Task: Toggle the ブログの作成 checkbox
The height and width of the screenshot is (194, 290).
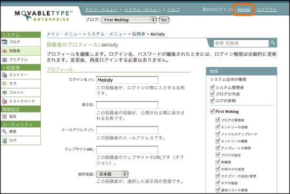Action: pos(212,94)
